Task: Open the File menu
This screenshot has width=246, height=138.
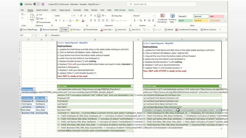Action: click(x=22, y=10)
